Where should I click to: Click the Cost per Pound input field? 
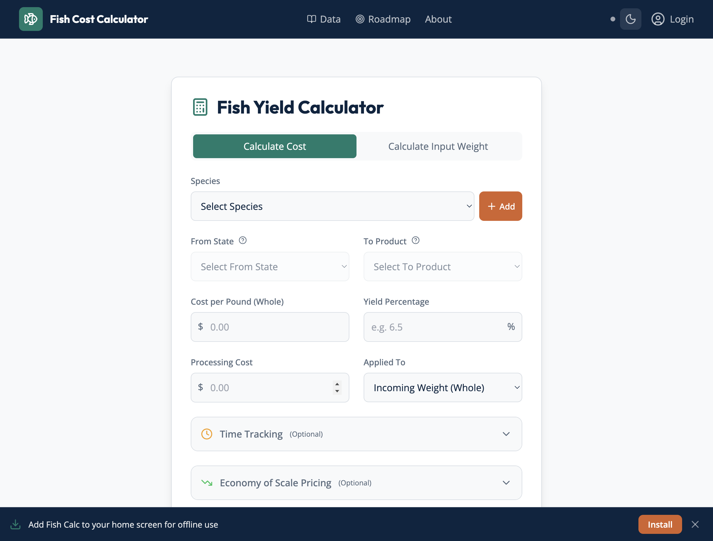coord(270,327)
